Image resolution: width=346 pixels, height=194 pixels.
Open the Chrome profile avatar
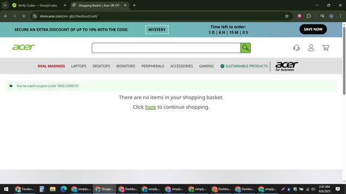331,16
